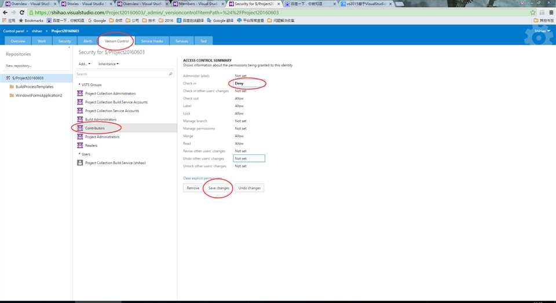Screen dimensions: 556x303
Task: Click Project20160603 breadcrumb link
Action: click(x=65, y=31)
